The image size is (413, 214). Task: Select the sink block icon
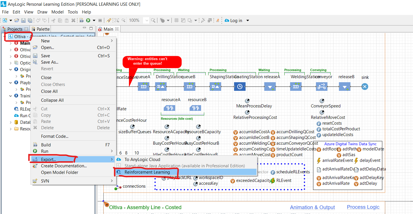pos(365,87)
